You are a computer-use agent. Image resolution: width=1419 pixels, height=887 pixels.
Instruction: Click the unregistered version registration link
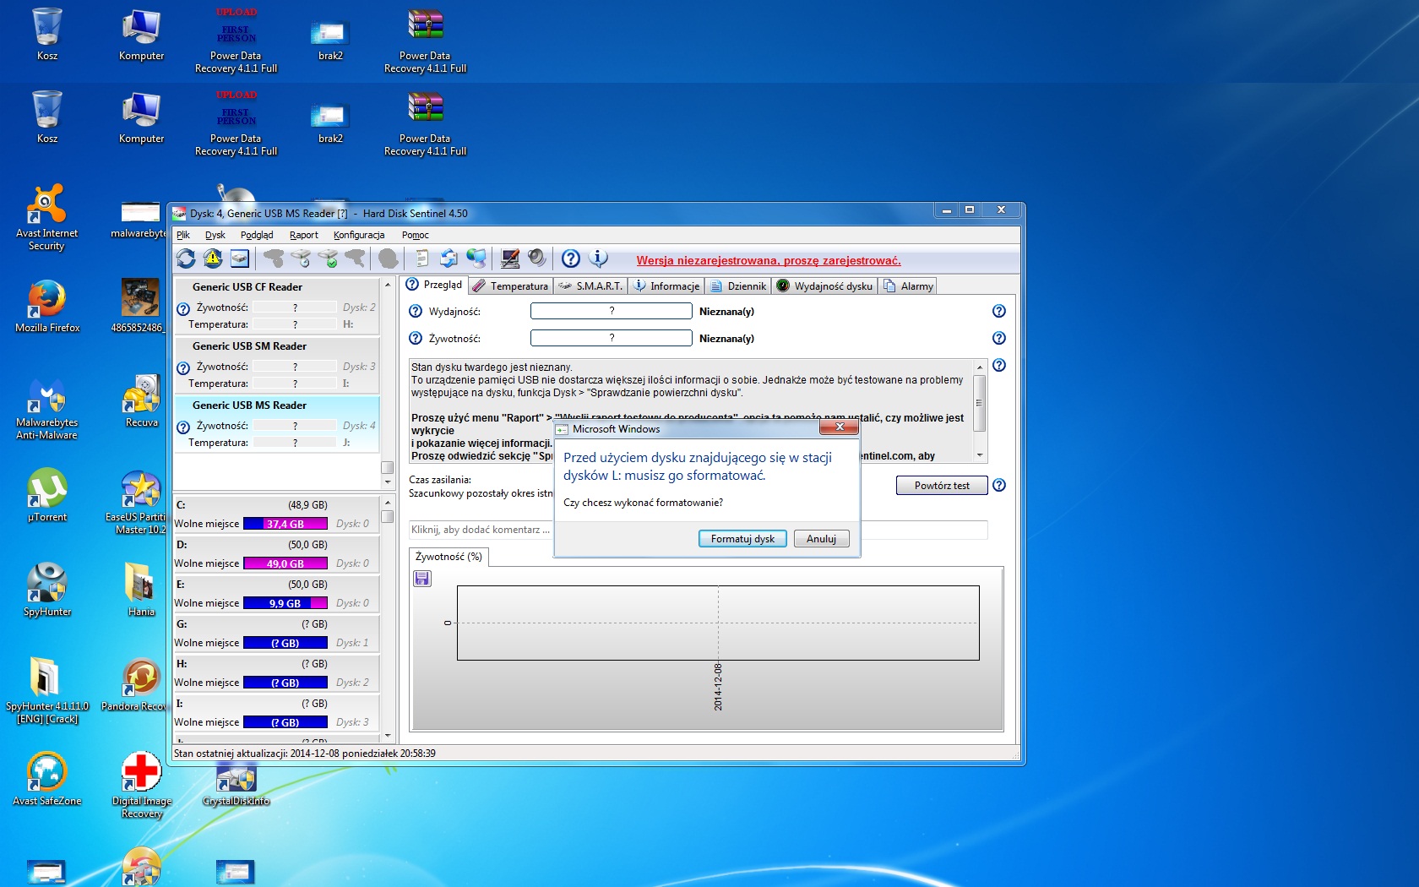[769, 260]
